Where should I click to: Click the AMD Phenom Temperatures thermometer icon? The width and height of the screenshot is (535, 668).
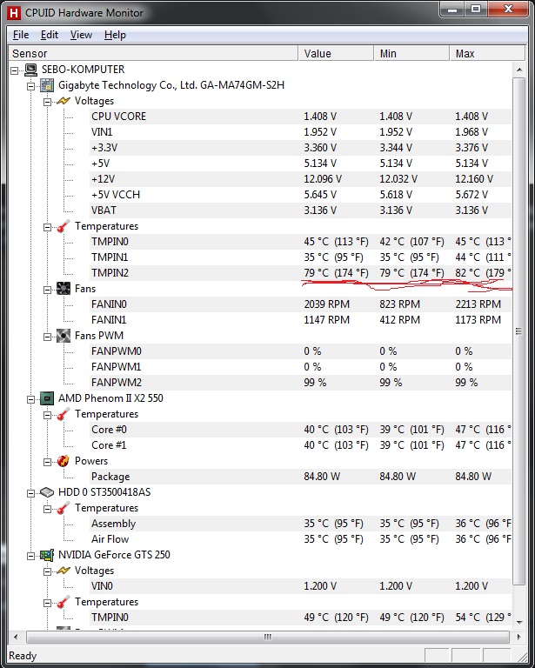[x=64, y=414]
